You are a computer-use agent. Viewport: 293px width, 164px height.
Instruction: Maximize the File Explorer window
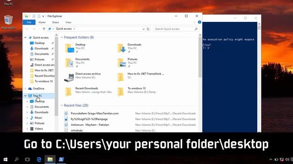tap(186, 16)
